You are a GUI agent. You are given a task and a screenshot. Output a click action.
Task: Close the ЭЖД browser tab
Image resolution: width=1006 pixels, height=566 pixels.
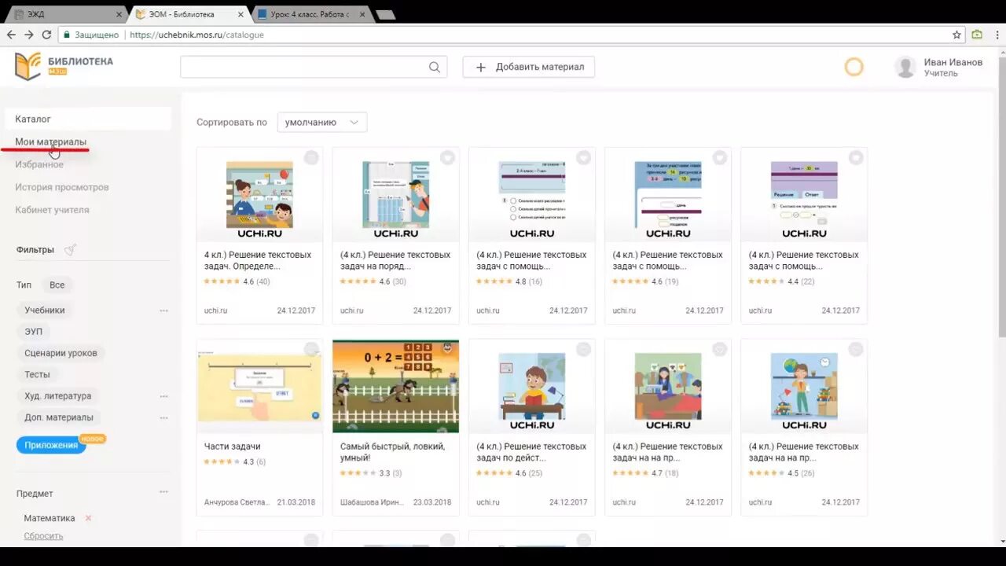[119, 14]
